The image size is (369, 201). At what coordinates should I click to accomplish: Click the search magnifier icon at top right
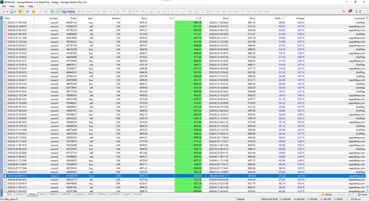[343, 11]
